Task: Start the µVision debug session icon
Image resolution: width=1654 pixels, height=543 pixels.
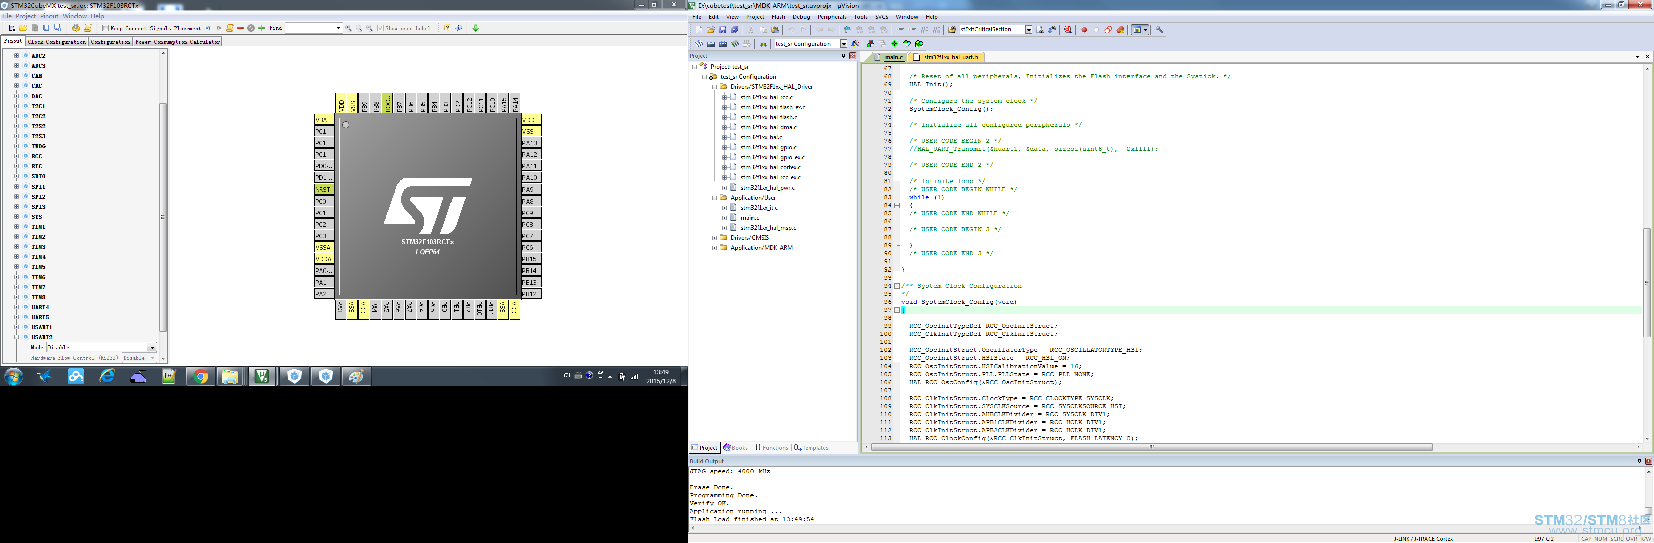Action: (x=1068, y=30)
